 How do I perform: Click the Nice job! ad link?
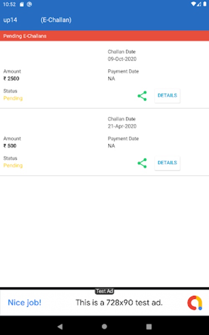coord(25,302)
